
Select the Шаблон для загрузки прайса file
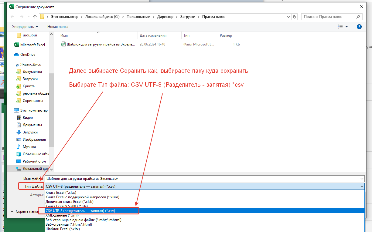(100, 44)
